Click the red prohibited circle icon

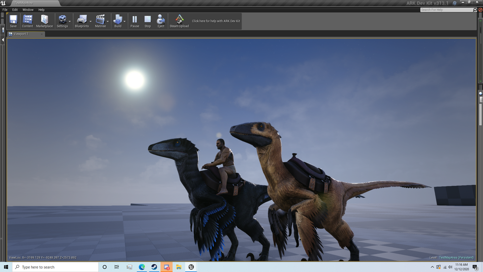[x=480, y=10]
